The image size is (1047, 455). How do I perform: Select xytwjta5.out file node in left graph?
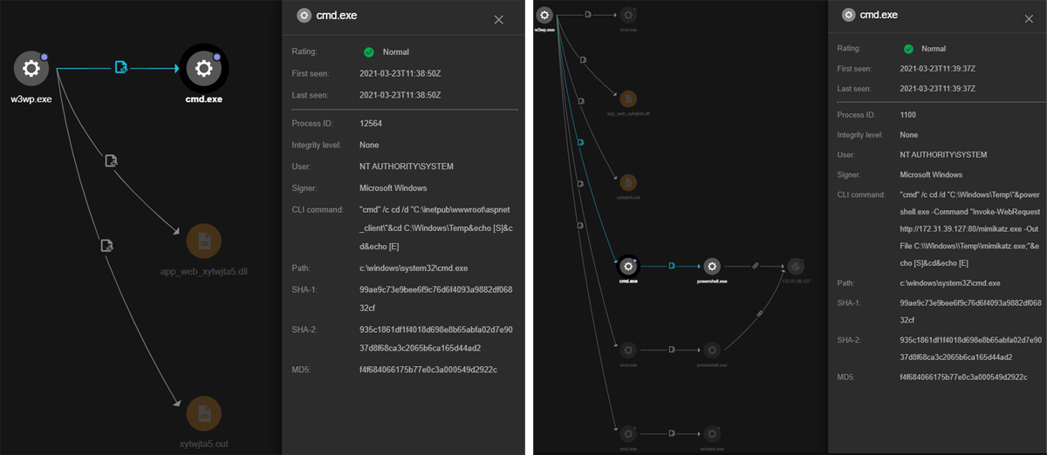pyautogui.click(x=203, y=412)
